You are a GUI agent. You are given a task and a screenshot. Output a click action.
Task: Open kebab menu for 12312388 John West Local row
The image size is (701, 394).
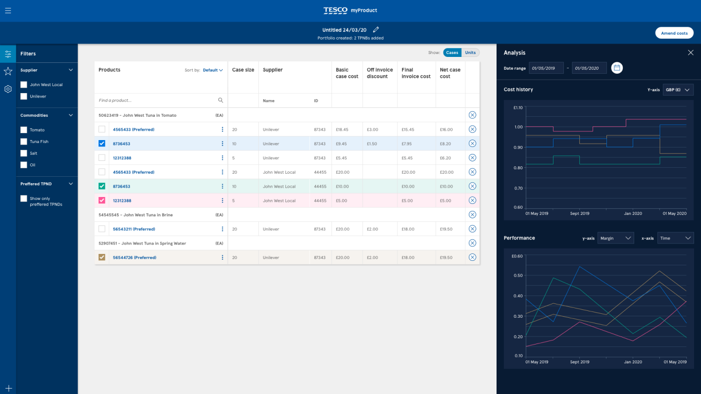(222, 200)
